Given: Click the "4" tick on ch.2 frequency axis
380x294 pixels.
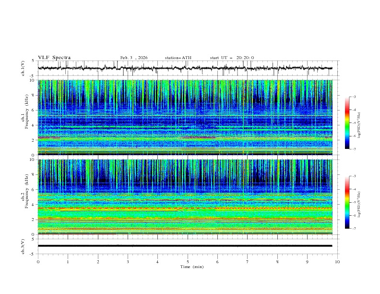Looking at the screenshot, I should 34,205.
